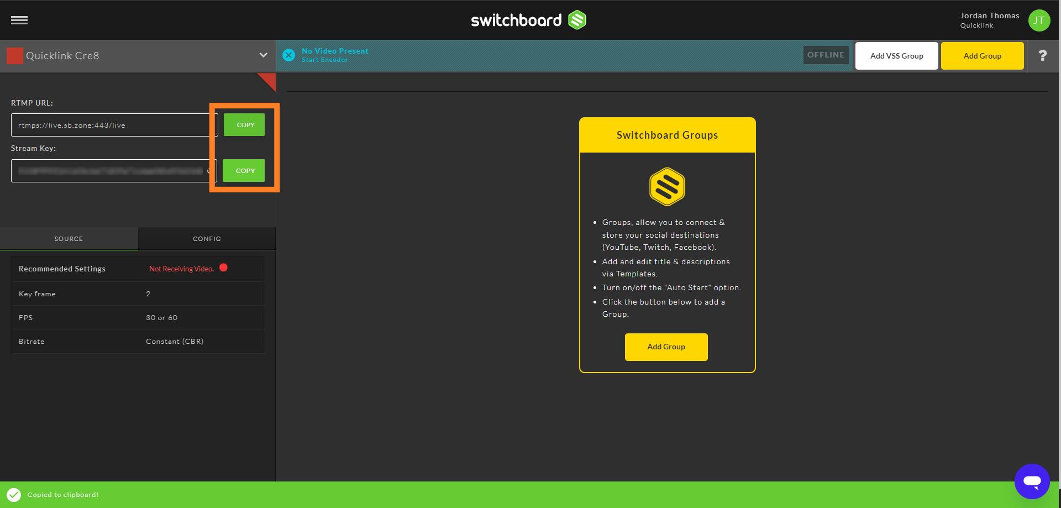Select the Key frame row label
Image resolution: width=1061 pixels, height=508 pixels.
(x=37, y=294)
